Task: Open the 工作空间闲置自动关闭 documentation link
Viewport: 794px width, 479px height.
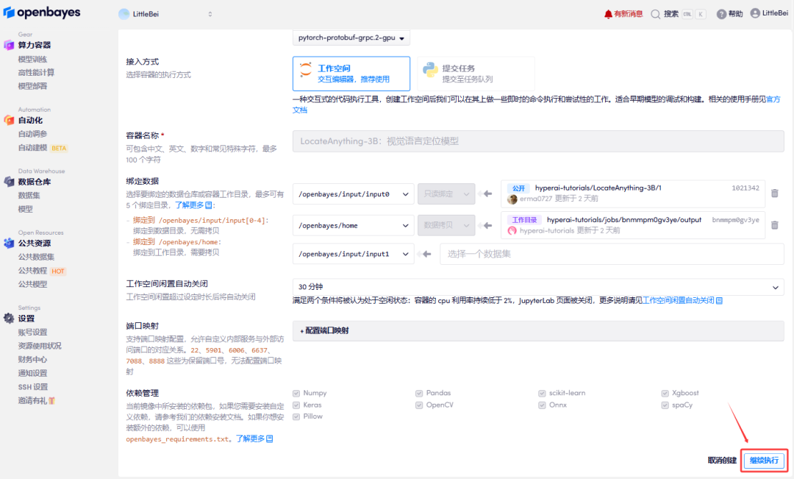Action: [x=682, y=301]
